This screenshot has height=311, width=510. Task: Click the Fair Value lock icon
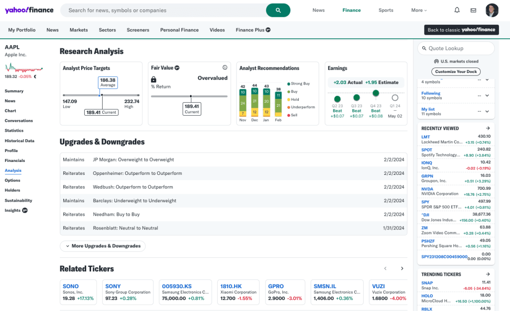point(153,79)
